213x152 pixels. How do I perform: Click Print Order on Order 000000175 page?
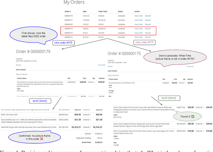pyautogui.click(x=190, y=66)
